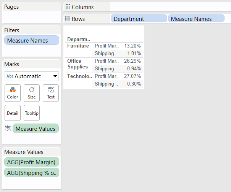Click Furniture's Shipping .. label

pyautogui.click(x=106, y=53)
